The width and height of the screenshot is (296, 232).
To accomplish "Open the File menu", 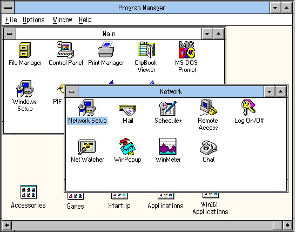I will [x=11, y=19].
